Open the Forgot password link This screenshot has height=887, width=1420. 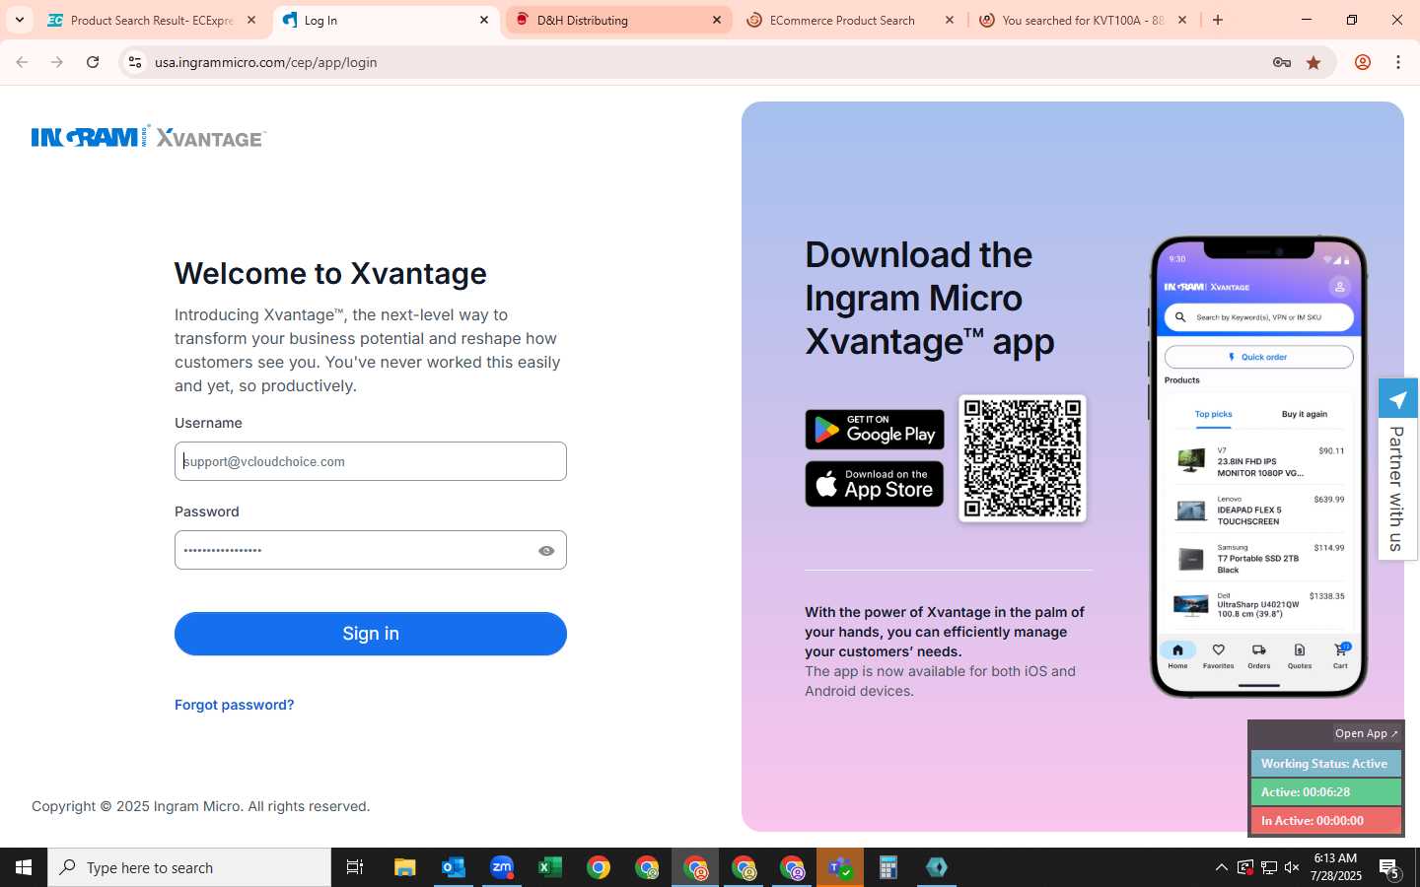234,705
